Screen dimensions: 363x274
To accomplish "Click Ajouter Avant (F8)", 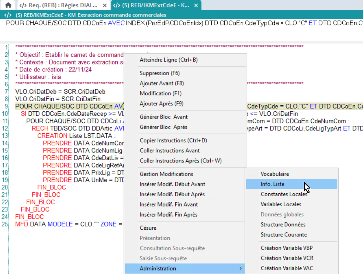I will point(162,83).
